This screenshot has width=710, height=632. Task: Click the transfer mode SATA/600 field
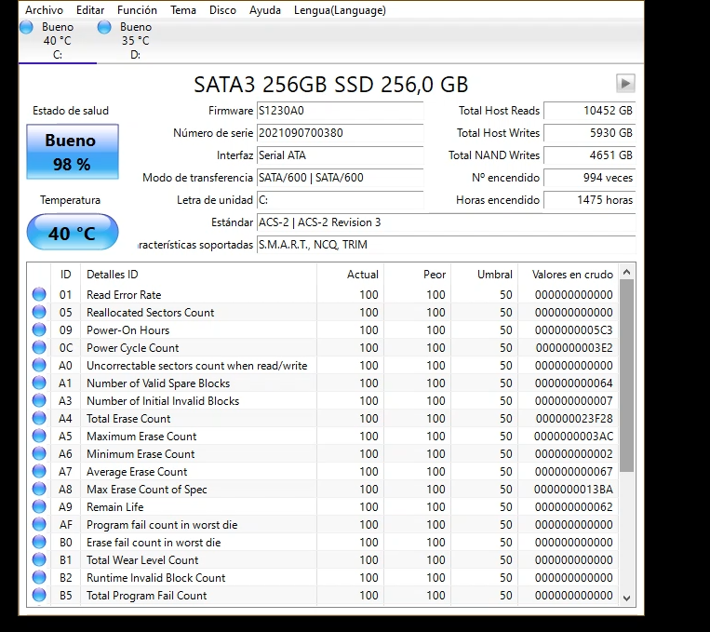340,178
